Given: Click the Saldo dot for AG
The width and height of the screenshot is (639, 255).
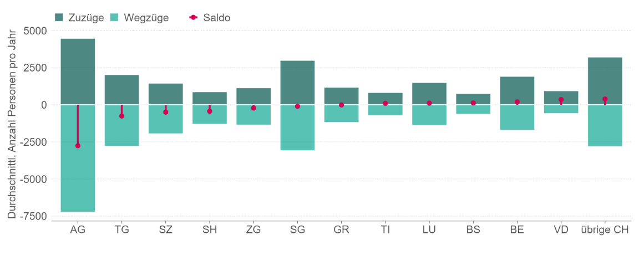Looking at the screenshot, I should 78,146.
